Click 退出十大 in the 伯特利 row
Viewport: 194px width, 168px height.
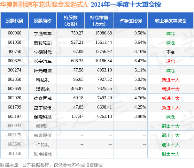(x=170, y=145)
